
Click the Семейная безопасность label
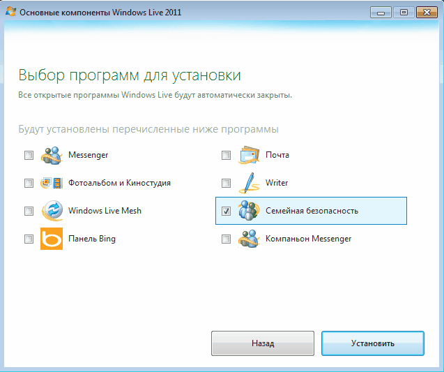(312, 211)
